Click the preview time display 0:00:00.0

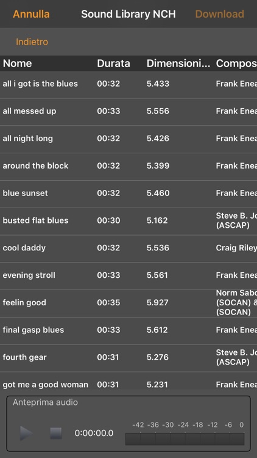[x=94, y=433]
